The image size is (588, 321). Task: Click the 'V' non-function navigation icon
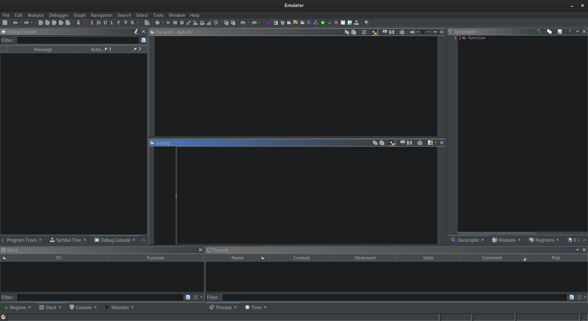coord(126,23)
